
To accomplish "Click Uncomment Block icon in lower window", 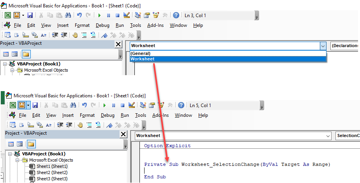I will pos(98,125).
